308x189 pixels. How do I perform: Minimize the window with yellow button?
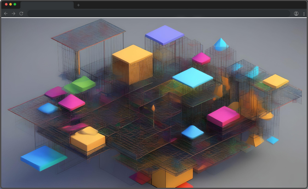10,4
